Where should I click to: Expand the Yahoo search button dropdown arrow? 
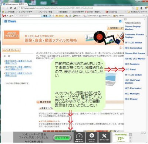[x=50, y=16]
